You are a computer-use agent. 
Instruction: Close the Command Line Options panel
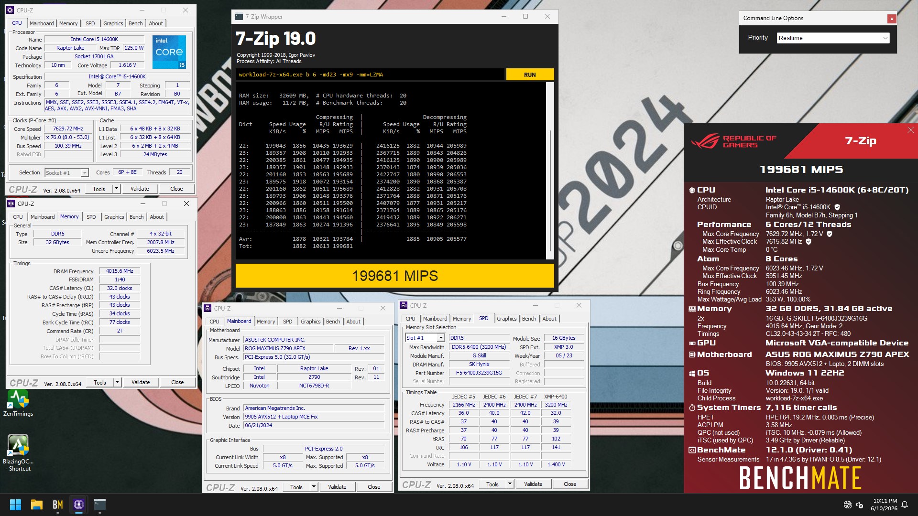click(891, 19)
